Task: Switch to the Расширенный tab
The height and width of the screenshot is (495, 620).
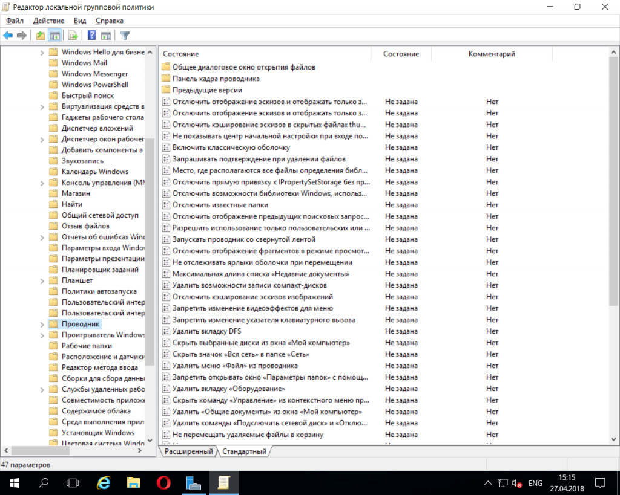Action: [188, 451]
